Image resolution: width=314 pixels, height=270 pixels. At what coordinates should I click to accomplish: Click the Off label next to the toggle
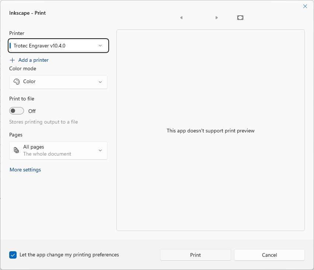(x=32, y=111)
